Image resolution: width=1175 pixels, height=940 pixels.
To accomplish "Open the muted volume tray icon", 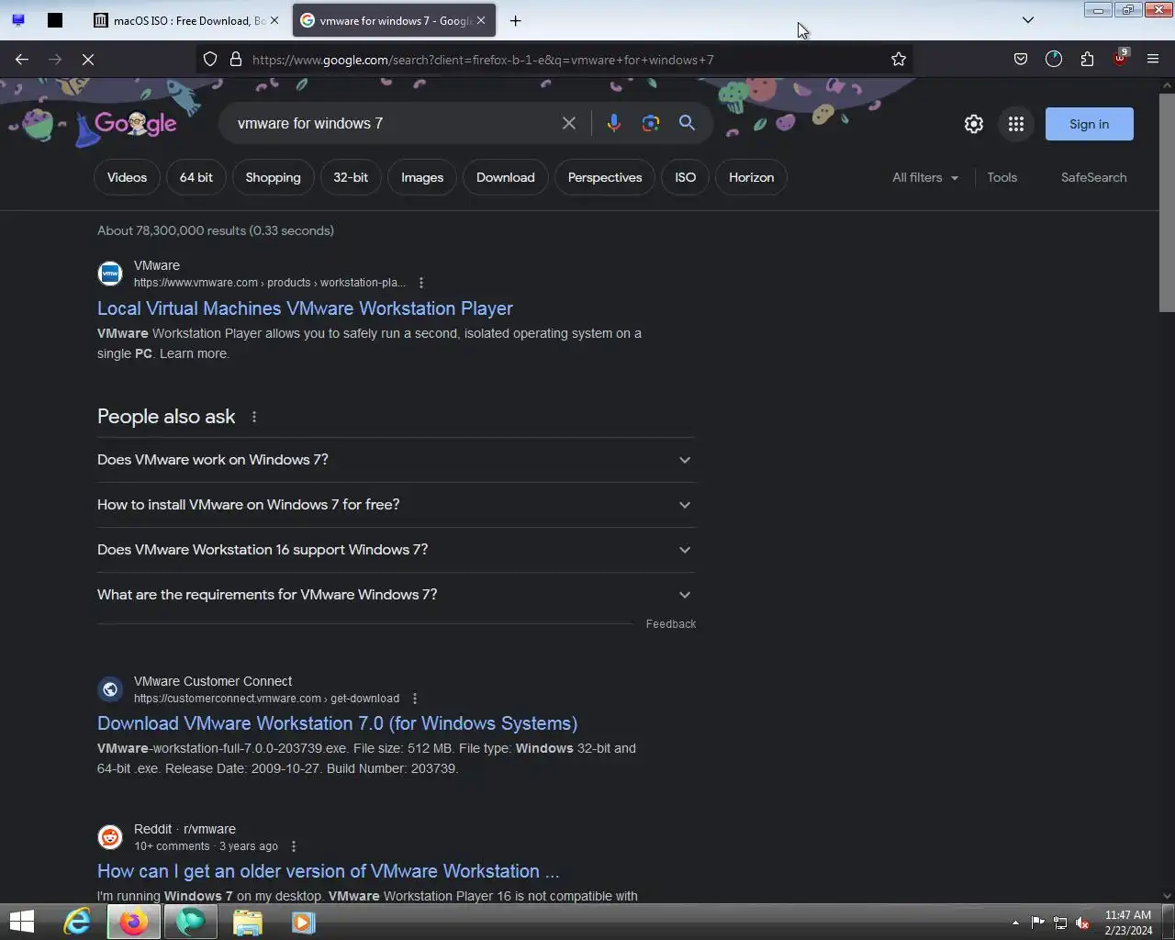I will 1083,923.
